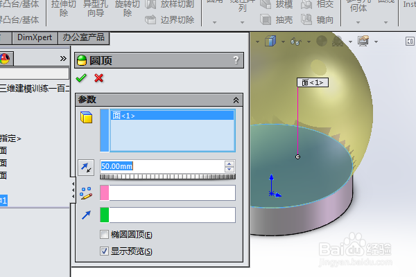This screenshot has width=416, height=277.
Task: Click the hide/show items glasses icon
Action: 296,42
